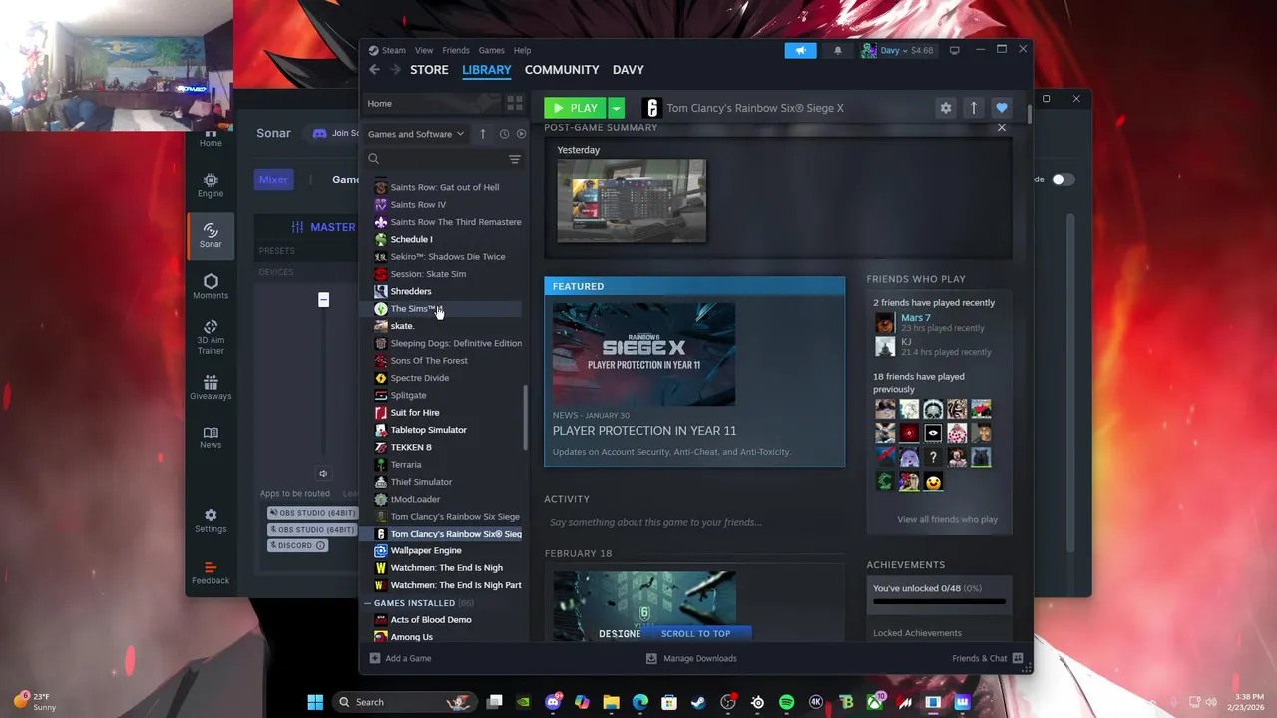Open Engine section in Sonar sidebar
The width and height of the screenshot is (1277, 718).
pyautogui.click(x=211, y=185)
